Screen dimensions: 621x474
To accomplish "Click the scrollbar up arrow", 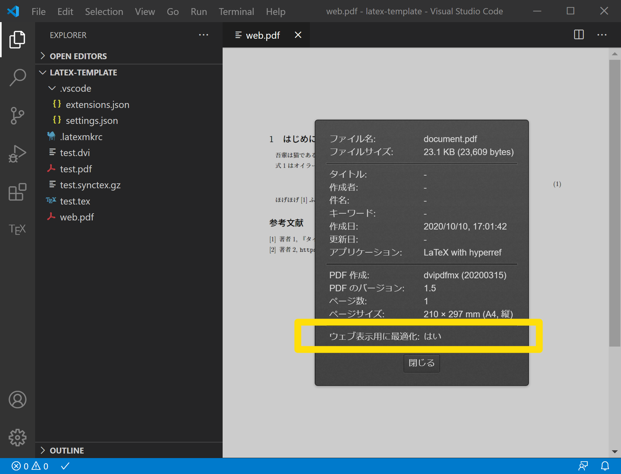I will 614,54.
